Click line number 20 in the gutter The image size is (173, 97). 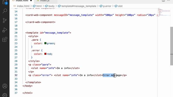click(16, 33)
